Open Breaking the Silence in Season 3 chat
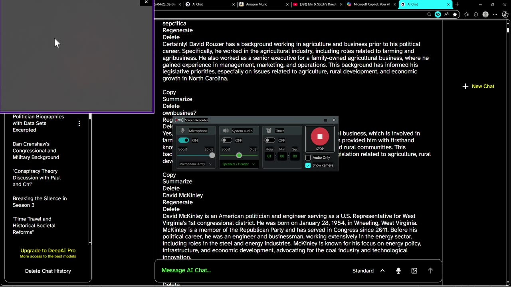 tap(40, 202)
